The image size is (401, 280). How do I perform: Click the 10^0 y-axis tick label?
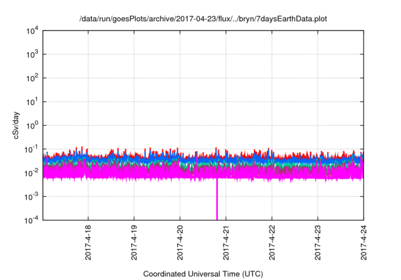pyautogui.click(x=32, y=125)
